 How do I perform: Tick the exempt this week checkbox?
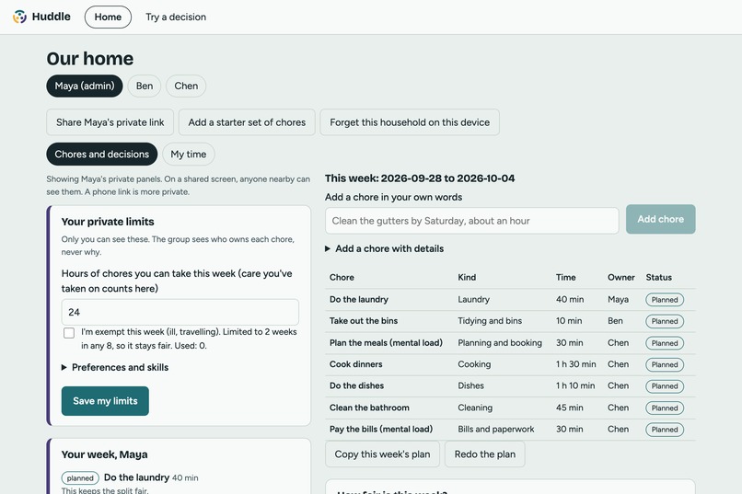point(69,333)
